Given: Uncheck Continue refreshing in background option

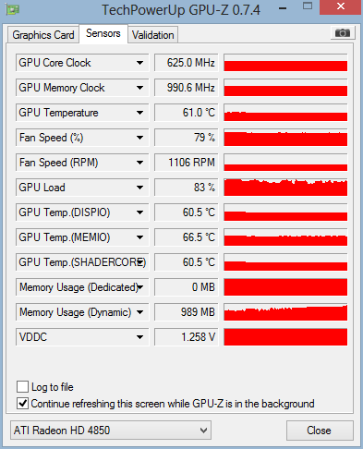Looking at the screenshot, I should [x=22, y=403].
